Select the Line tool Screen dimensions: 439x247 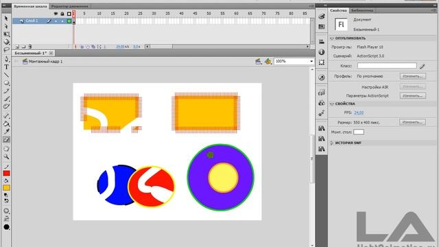6,75
